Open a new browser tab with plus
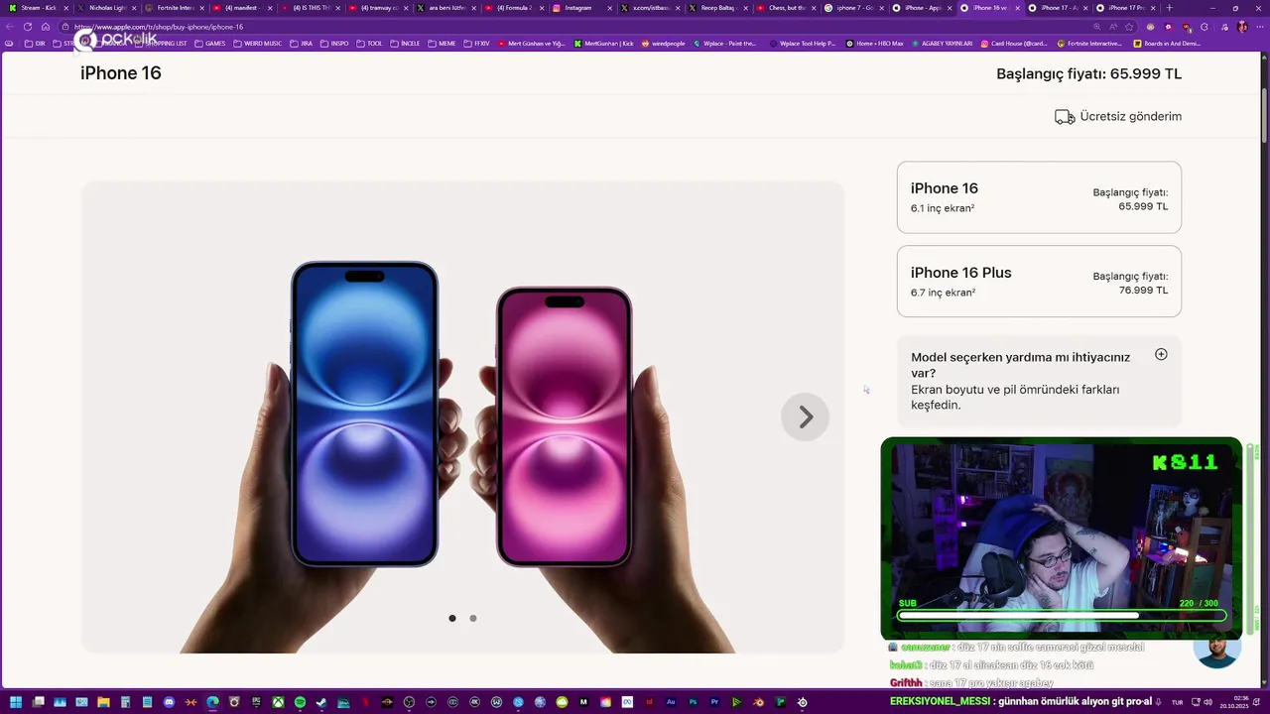 click(x=1170, y=8)
